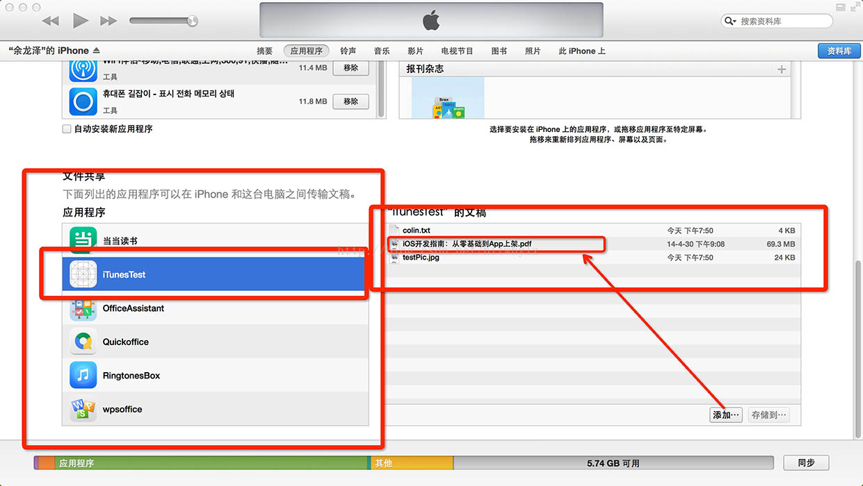Click the 资料库 button
Screen dimensions: 863x486
pyautogui.click(x=839, y=51)
